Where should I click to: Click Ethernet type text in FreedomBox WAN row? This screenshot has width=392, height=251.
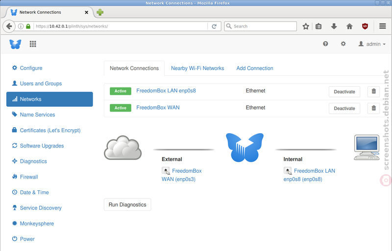click(255, 107)
